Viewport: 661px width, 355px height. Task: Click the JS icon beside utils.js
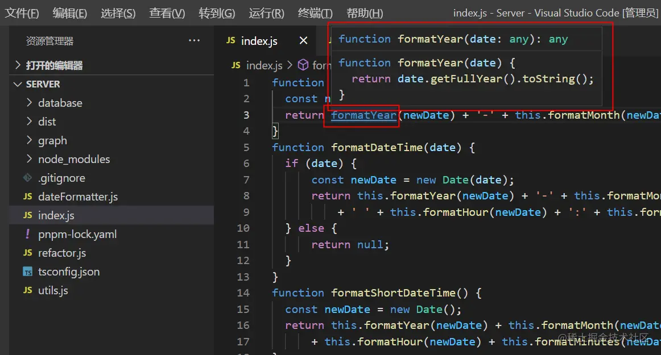pos(27,291)
